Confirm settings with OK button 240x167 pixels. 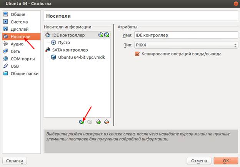(x=226, y=161)
